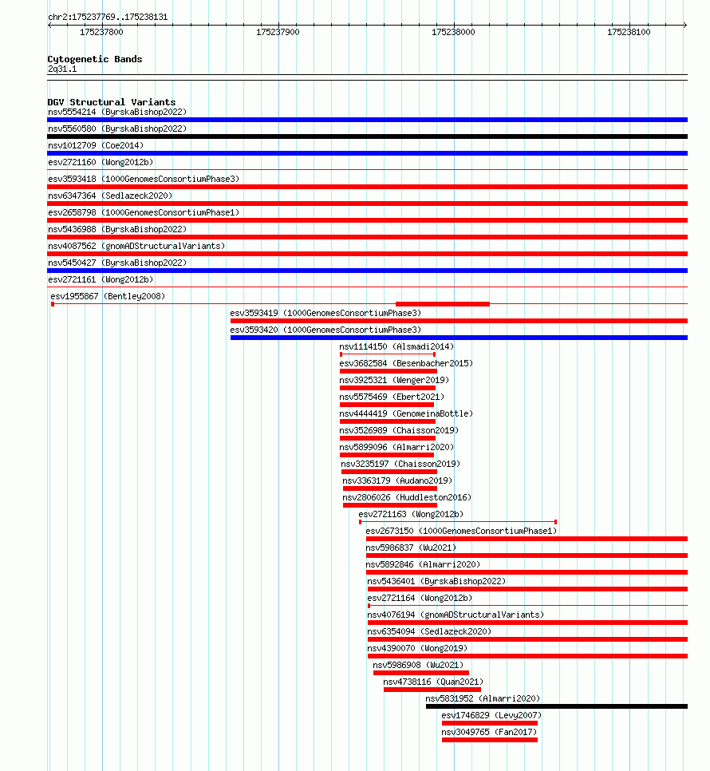Click esv2721161 (Wong2012b) variant label
710x771 pixels.
[101, 279]
